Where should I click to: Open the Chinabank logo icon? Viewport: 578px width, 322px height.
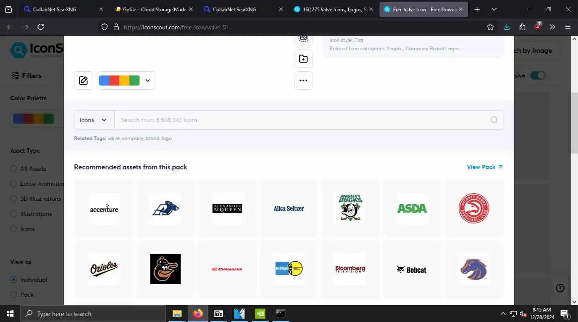(227, 269)
